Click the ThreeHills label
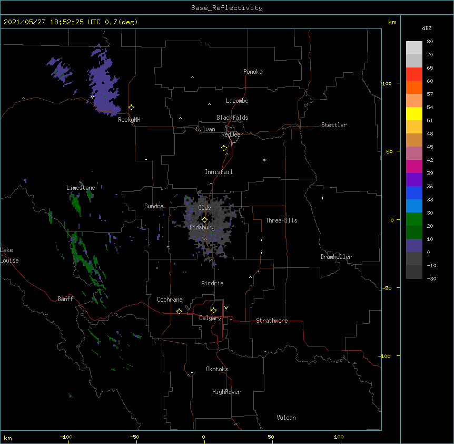Viewport: 454px width, 444px height. [281, 220]
